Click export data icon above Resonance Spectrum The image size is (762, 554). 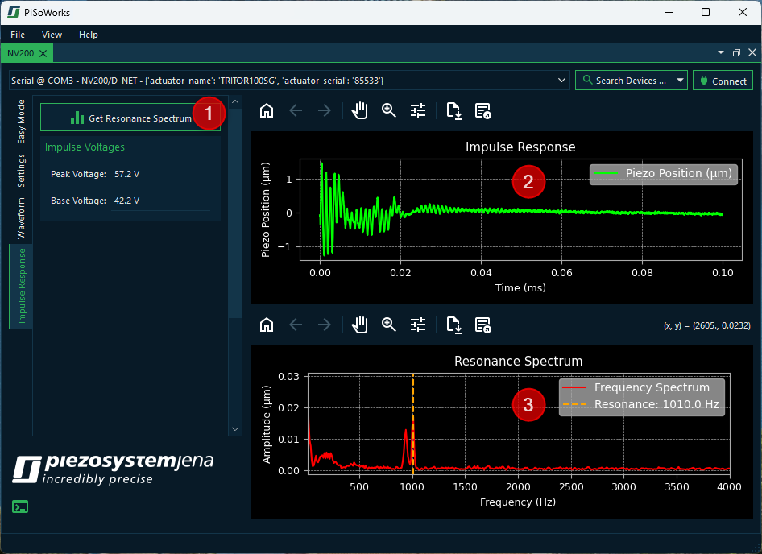pyautogui.click(x=483, y=325)
